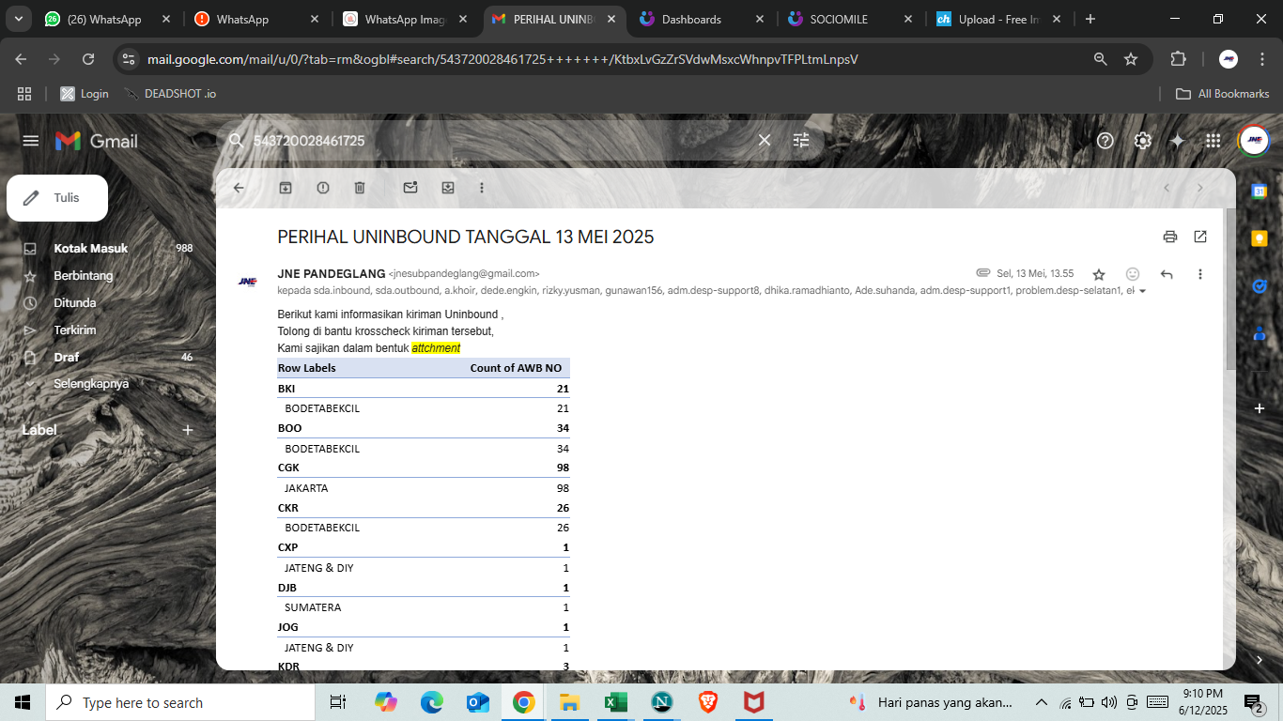Image resolution: width=1283 pixels, height=721 pixels.
Task: Archive this email icon
Action: (286, 188)
